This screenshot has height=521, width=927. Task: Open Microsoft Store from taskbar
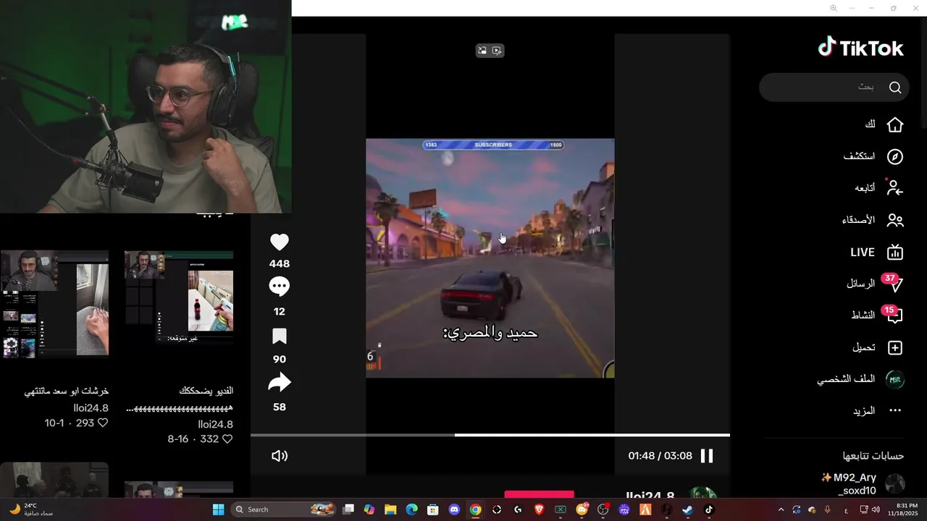point(433,509)
